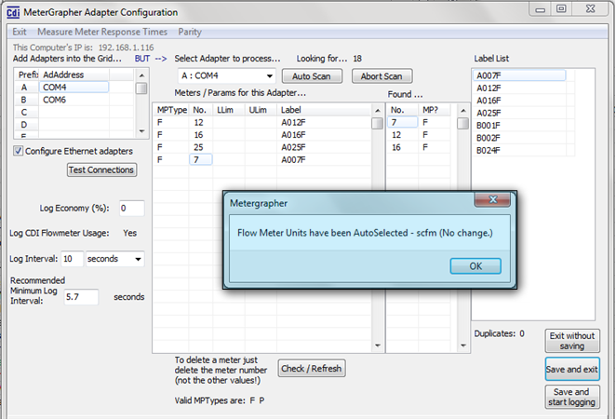
Task: Click the A025F label cell in meters grid
Action: coord(324,147)
